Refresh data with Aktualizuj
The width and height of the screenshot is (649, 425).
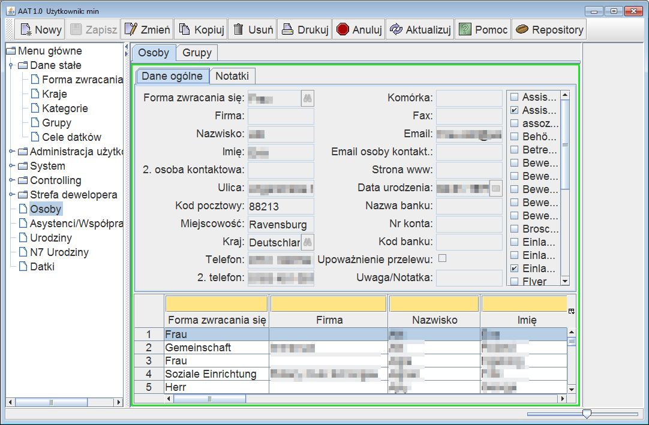(x=420, y=29)
